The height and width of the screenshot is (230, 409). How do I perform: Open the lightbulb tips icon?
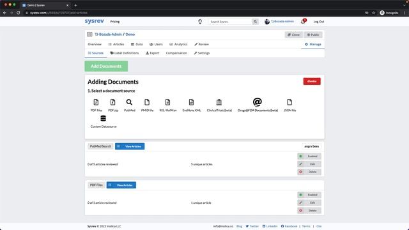[200, 22]
